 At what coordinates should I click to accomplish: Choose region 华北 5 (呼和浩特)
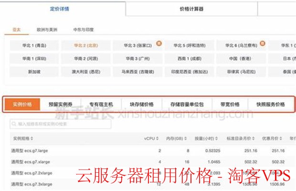[190, 45]
